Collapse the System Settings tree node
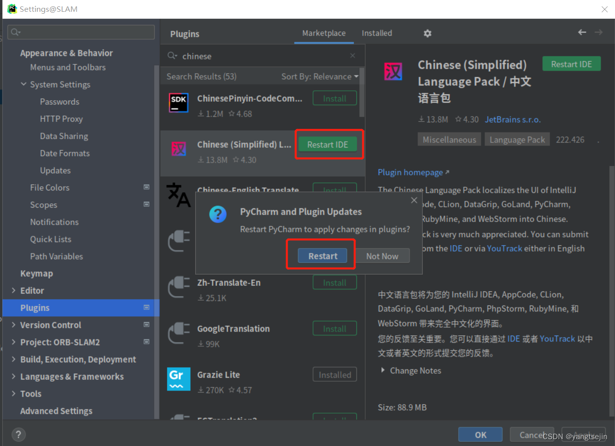 24,84
